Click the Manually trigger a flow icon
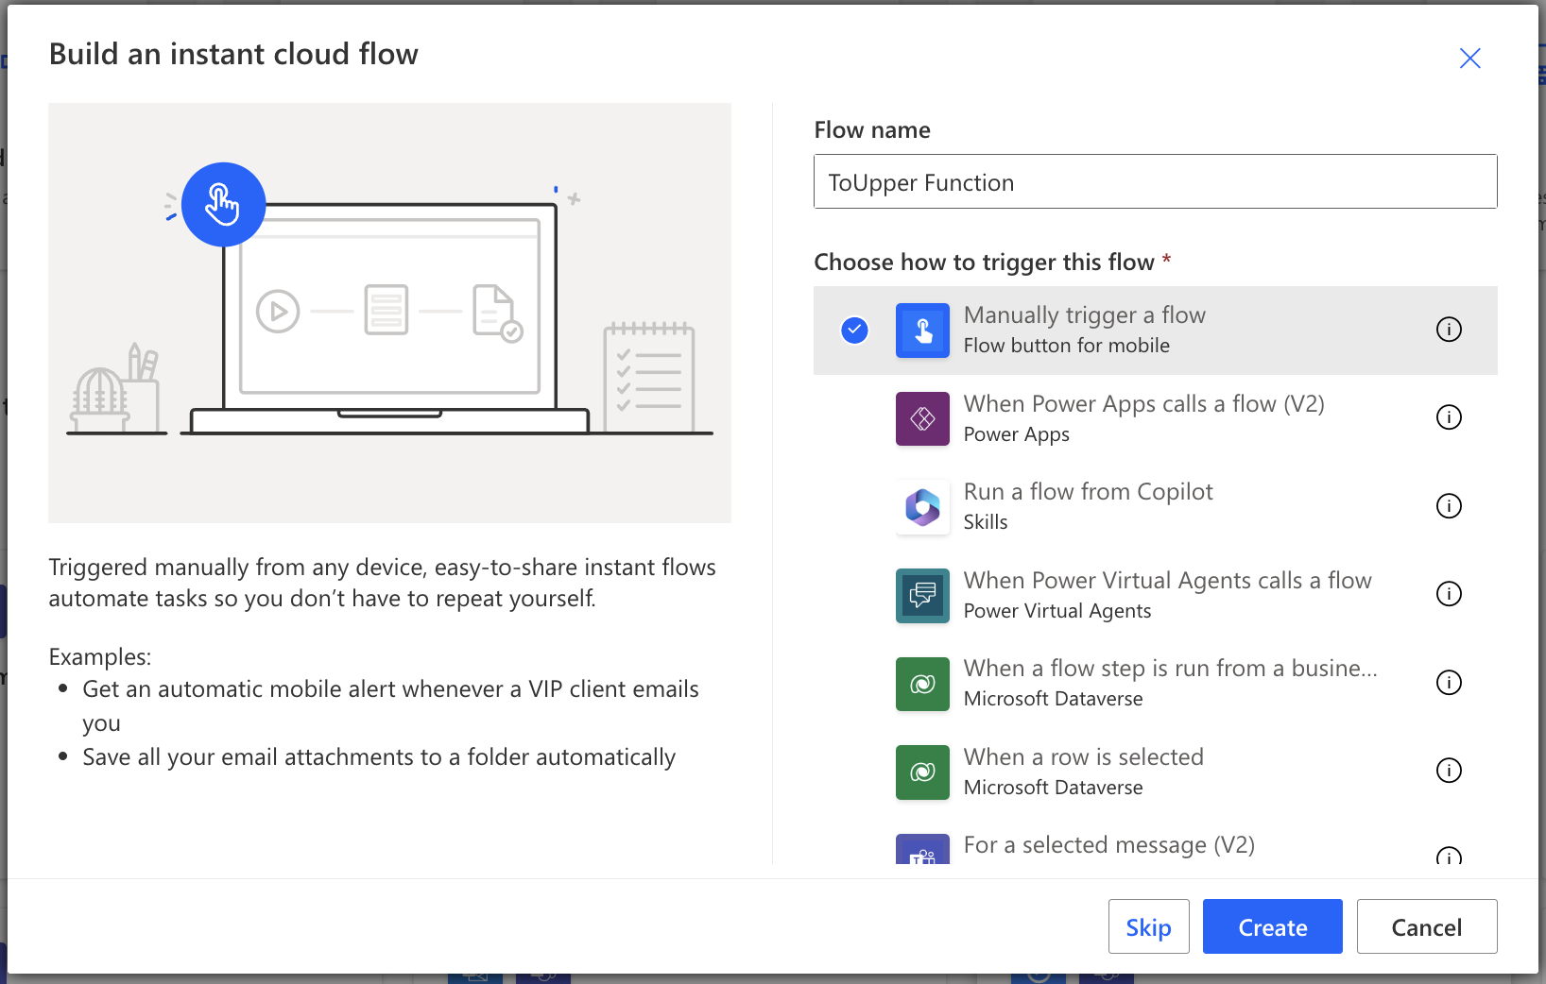The width and height of the screenshot is (1546, 984). click(x=922, y=331)
